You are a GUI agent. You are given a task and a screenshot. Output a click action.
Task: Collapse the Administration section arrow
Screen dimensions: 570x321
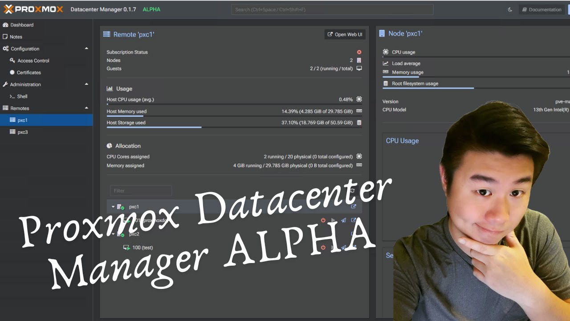pos(86,84)
